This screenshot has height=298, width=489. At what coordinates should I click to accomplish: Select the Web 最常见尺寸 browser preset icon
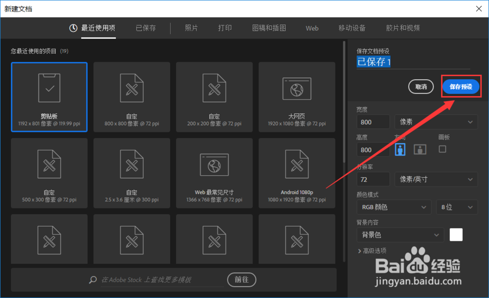coord(214,165)
